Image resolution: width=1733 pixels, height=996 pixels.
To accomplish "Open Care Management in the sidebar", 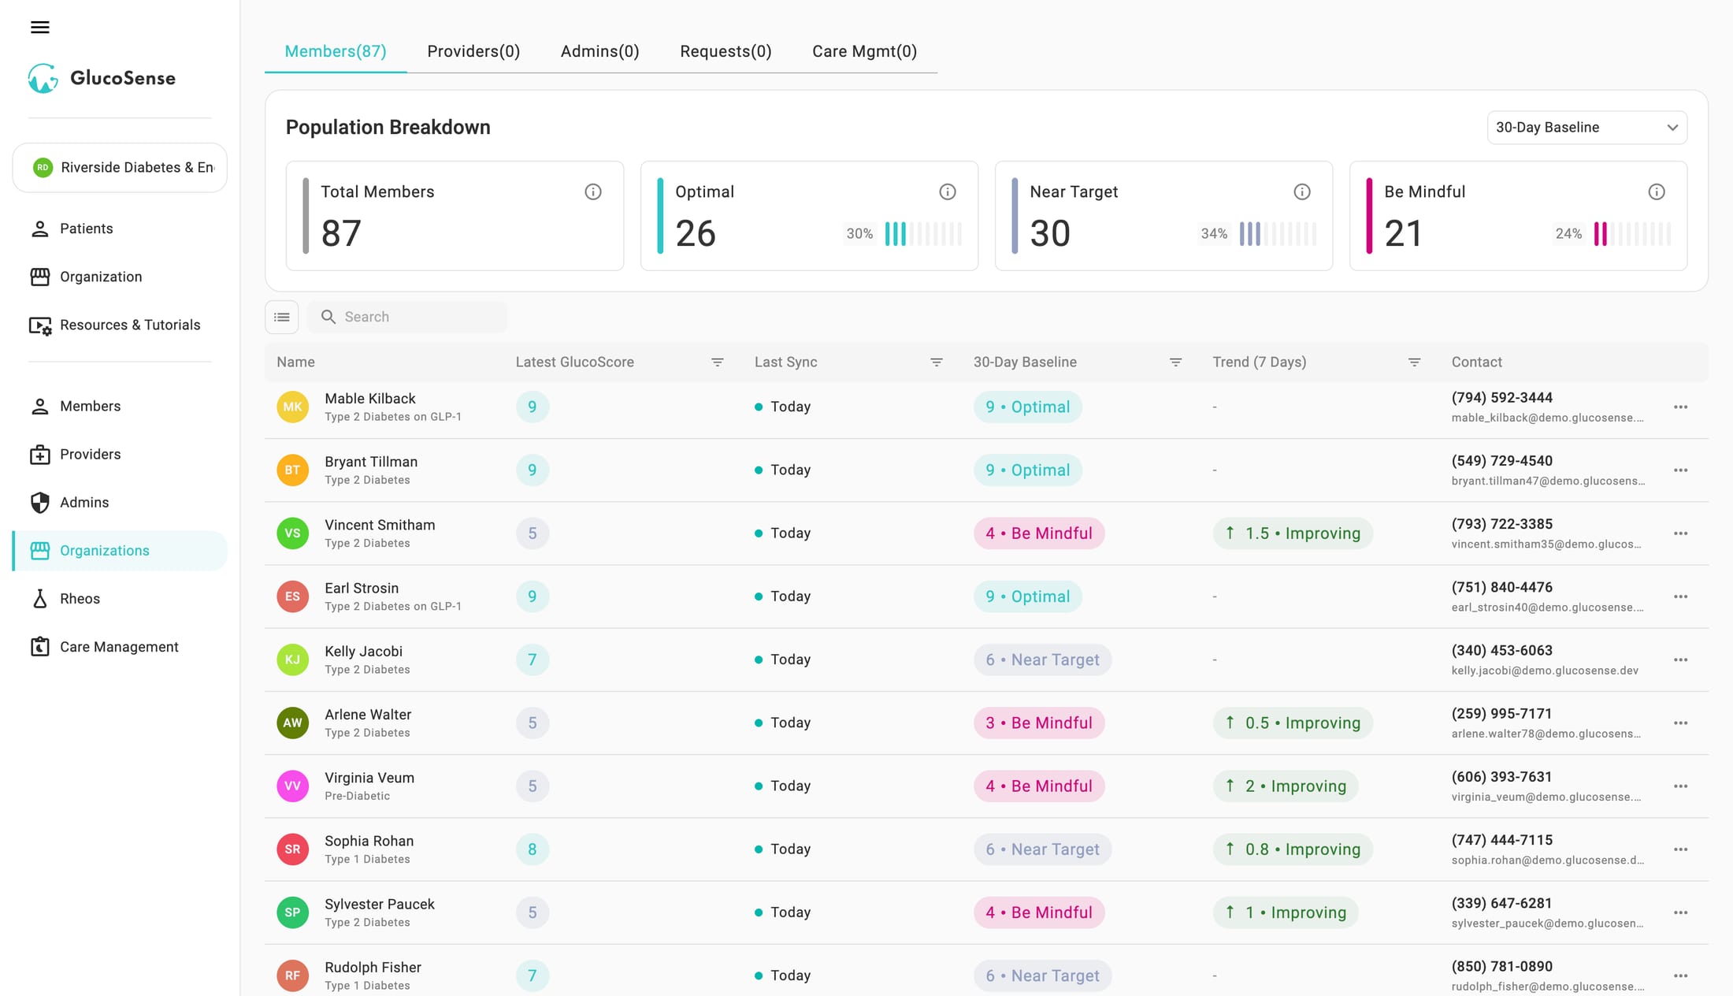I will [x=120, y=646].
